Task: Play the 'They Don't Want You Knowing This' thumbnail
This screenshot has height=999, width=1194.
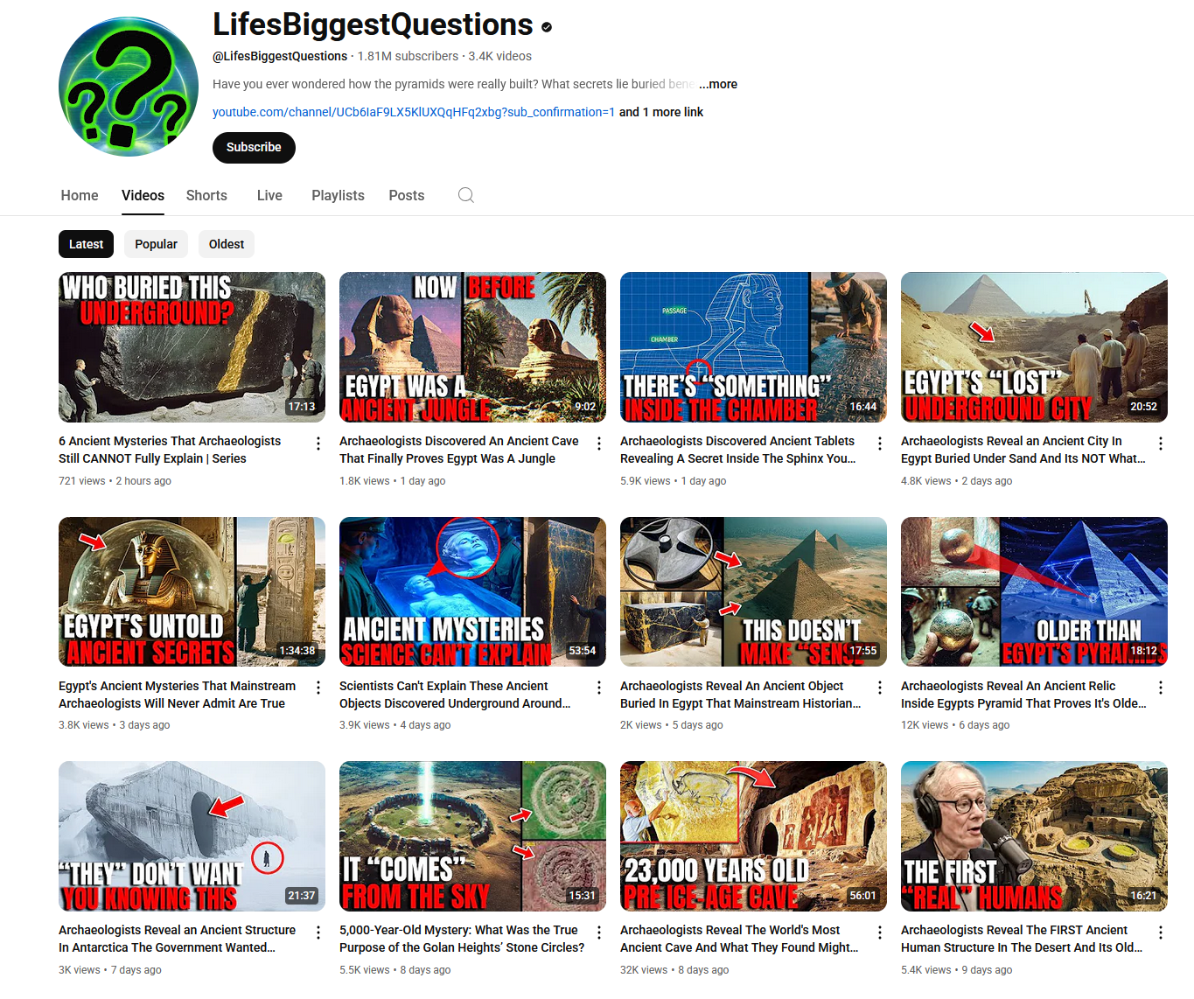Action: pyautogui.click(x=192, y=836)
